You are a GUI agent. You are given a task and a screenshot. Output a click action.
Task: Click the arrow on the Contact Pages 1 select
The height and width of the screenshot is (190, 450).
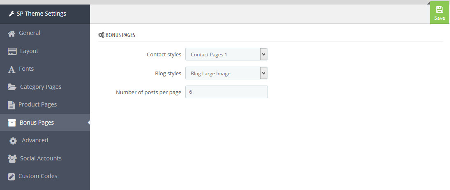click(x=263, y=54)
